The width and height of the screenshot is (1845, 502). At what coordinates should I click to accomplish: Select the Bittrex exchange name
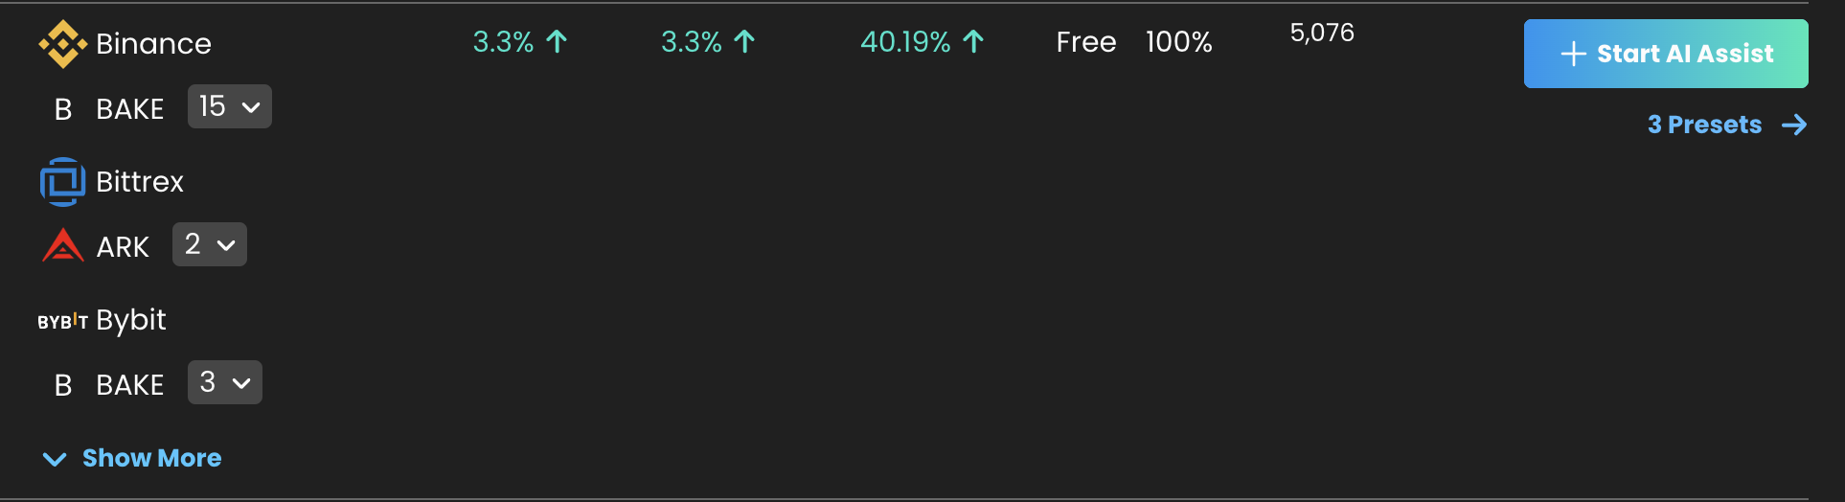pyautogui.click(x=140, y=182)
